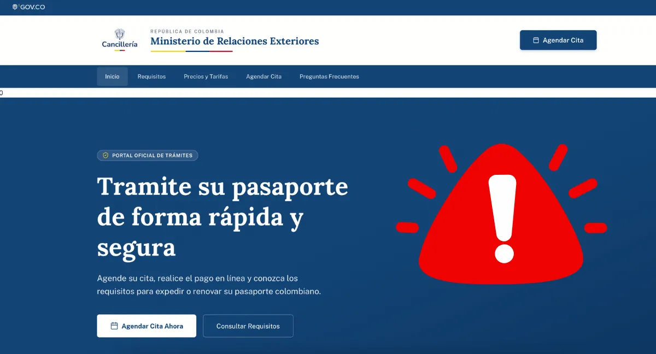656x354 pixels.
Task: Click the heading 'Tramite su pasaporte de forma rápida y segura'
Action: pyautogui.click(x=222, y=217)
